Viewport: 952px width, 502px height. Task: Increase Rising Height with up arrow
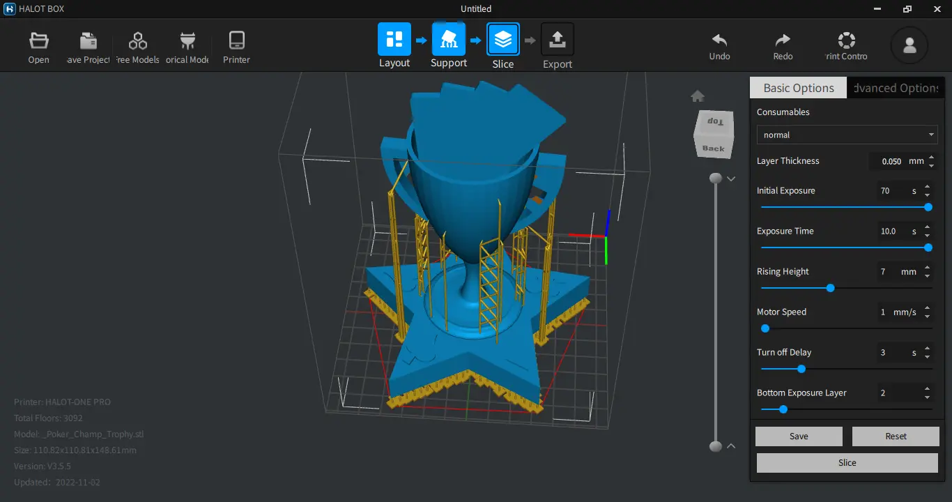[x=927, y=268]
